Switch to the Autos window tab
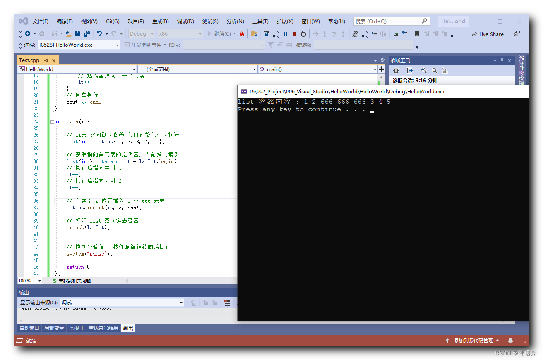This screenshot has height=360, width=543. (29, 328)
